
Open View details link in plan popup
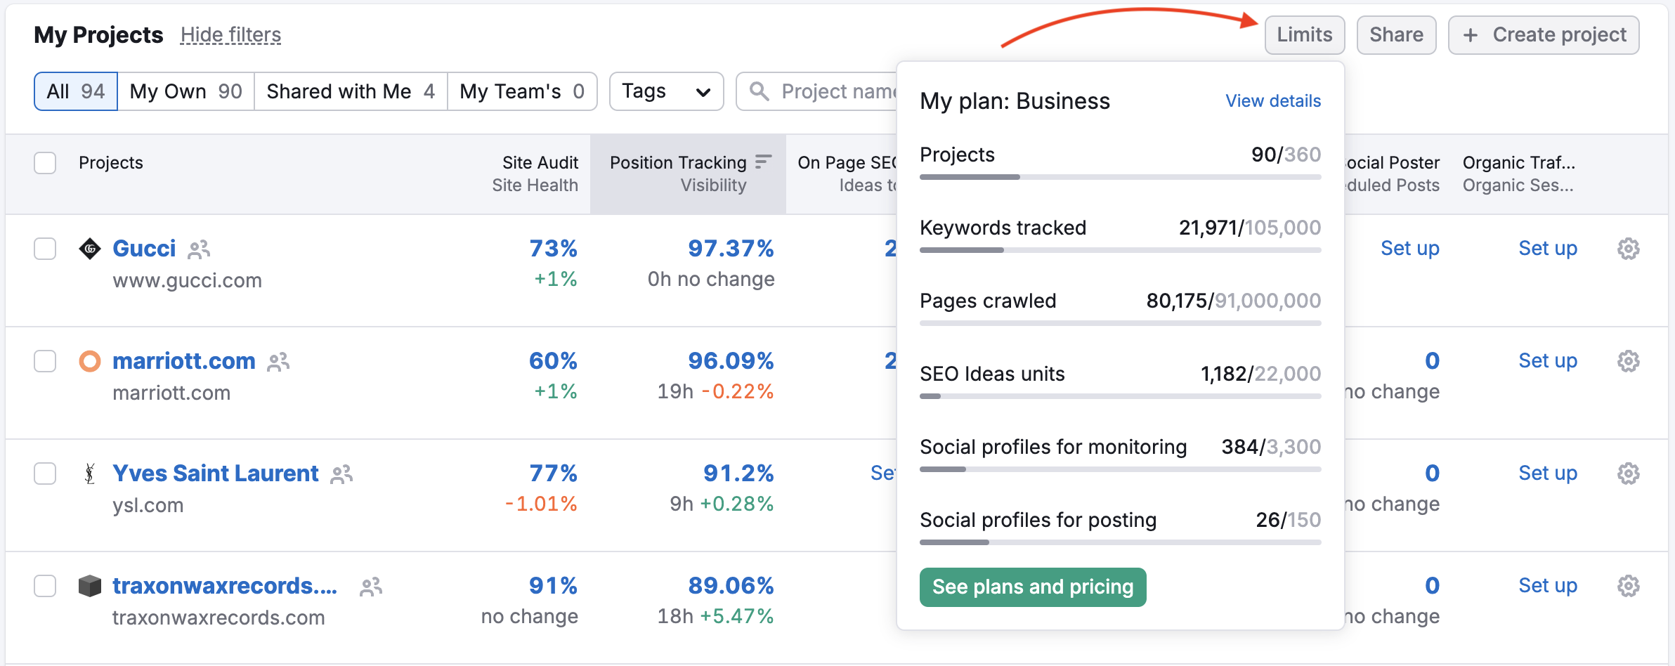(1273, 101)
